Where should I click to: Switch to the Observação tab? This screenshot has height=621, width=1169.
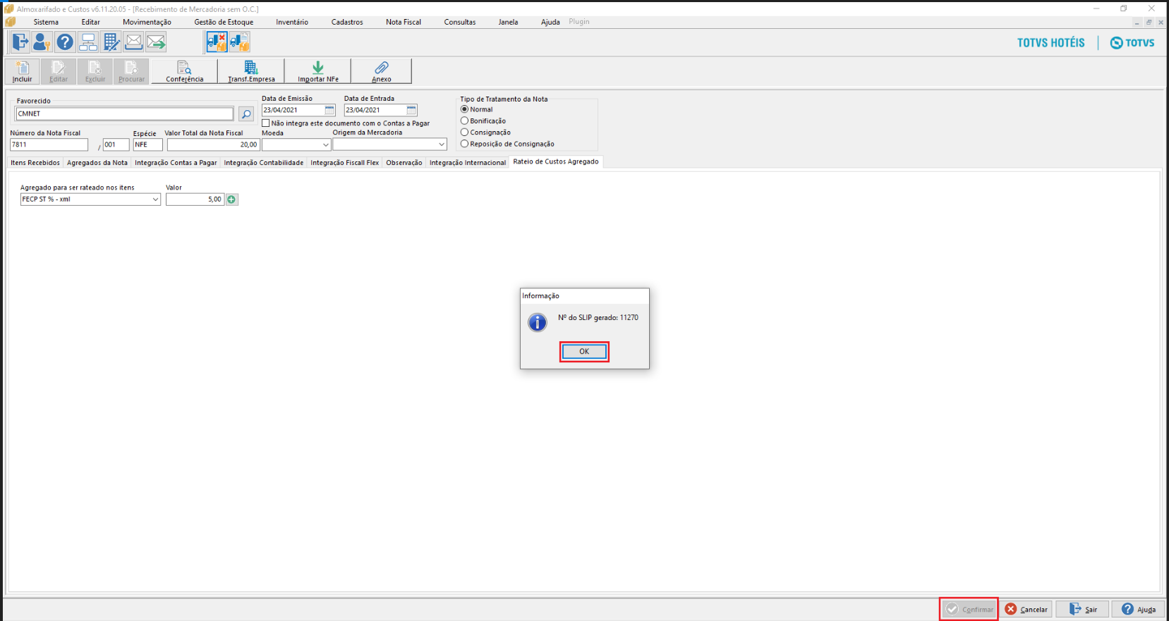click(404, 163)
